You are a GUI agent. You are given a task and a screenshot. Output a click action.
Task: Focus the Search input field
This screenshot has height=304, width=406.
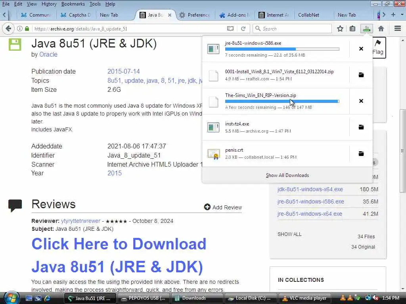292,28
